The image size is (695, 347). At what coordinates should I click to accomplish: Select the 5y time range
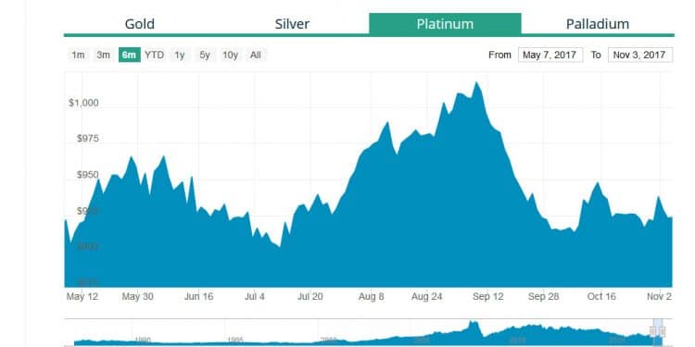(205, 55)
